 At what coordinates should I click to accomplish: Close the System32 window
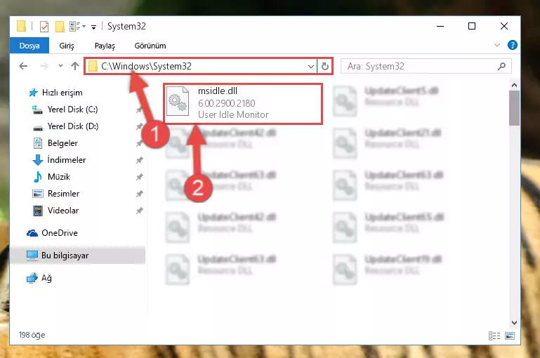[x=504, y=26]
